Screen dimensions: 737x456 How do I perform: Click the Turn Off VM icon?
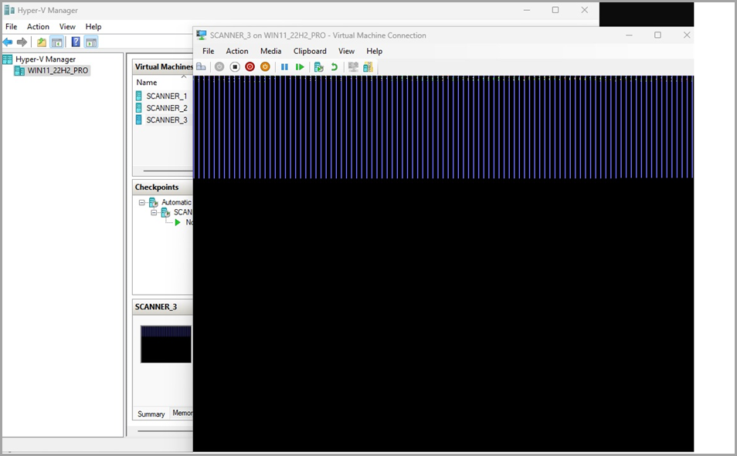pyautogui.click(x=234, y=67)
